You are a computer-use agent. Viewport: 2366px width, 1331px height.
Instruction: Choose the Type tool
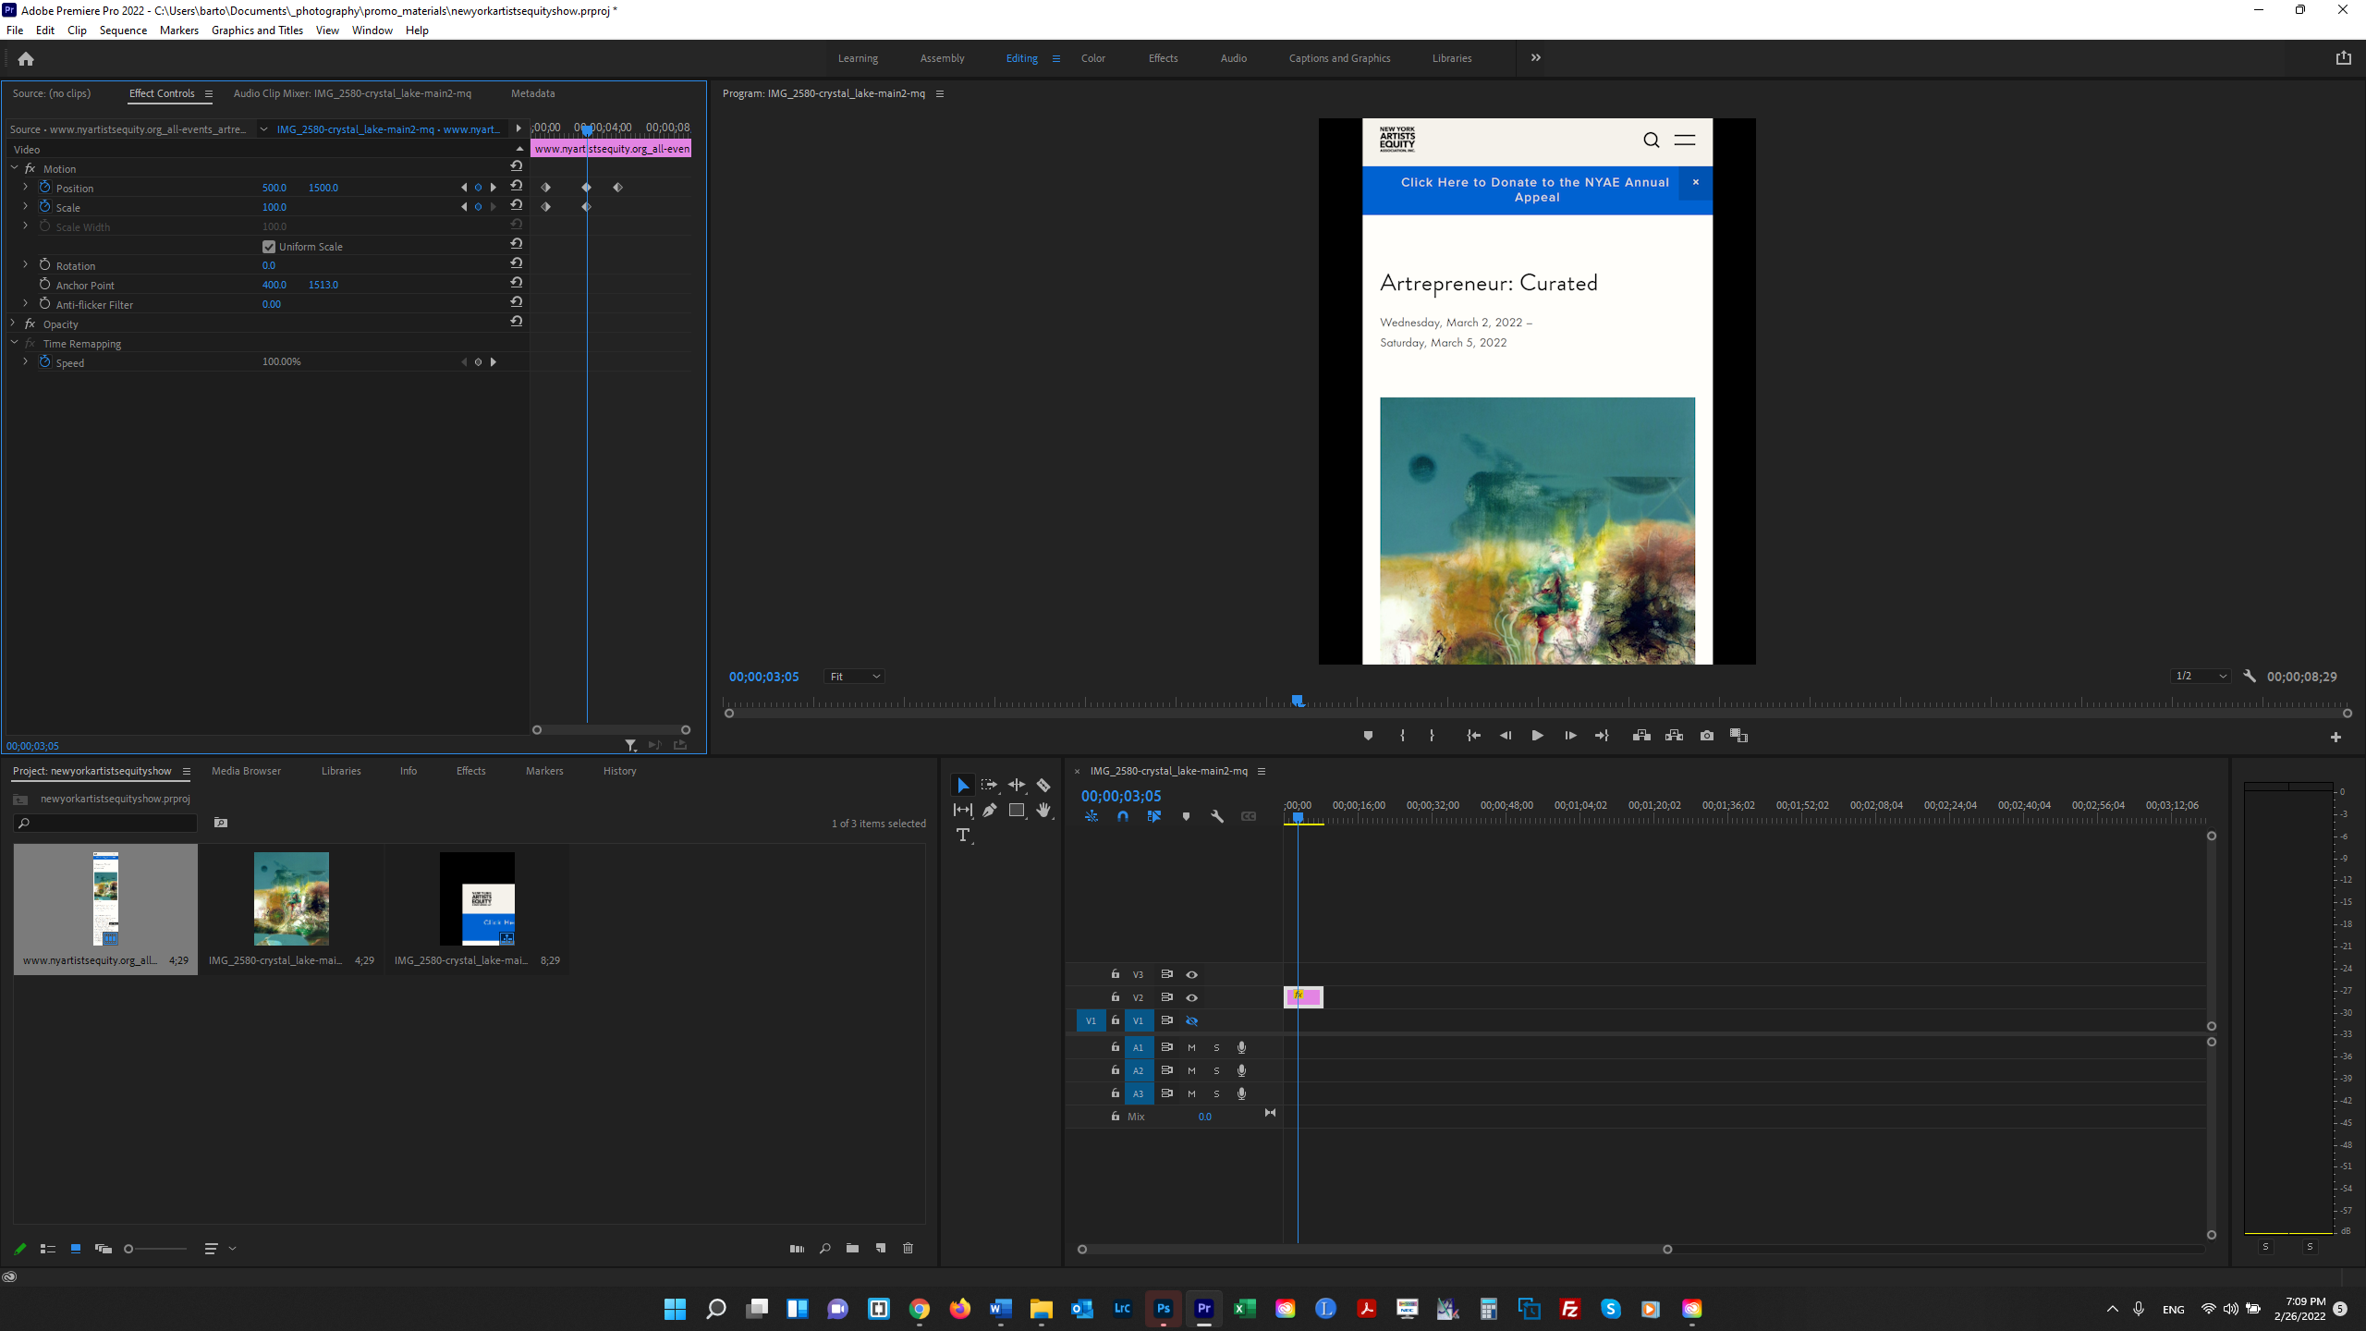point(964,835)
